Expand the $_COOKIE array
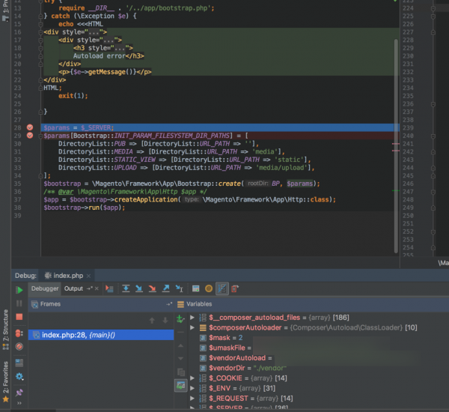This screenshot has height=412, width=449. 192,378
